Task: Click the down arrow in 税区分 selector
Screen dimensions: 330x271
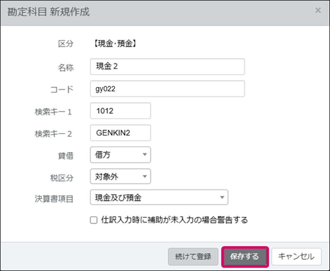Action: coord(144,176)
